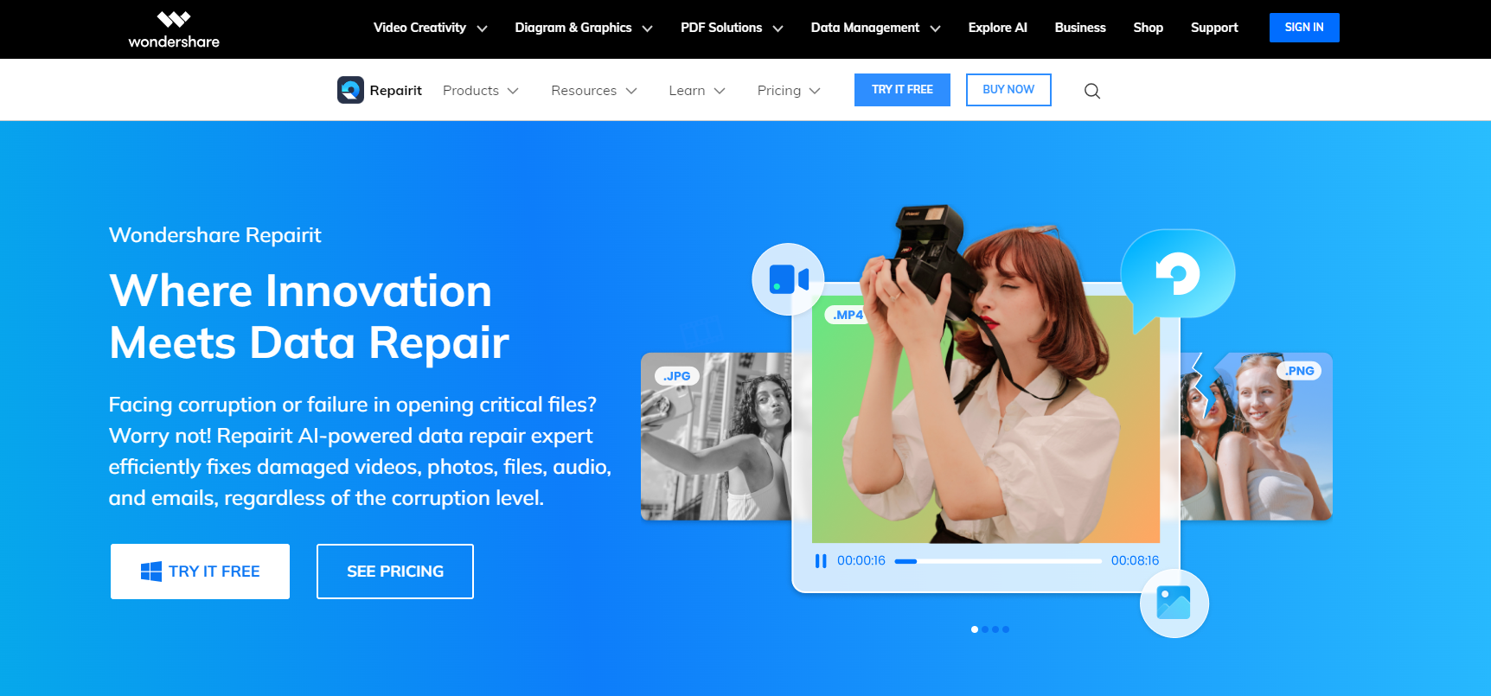Select the first carousel dot
This screenshot has width=1491, height=696.
click(x=975, y=629)
